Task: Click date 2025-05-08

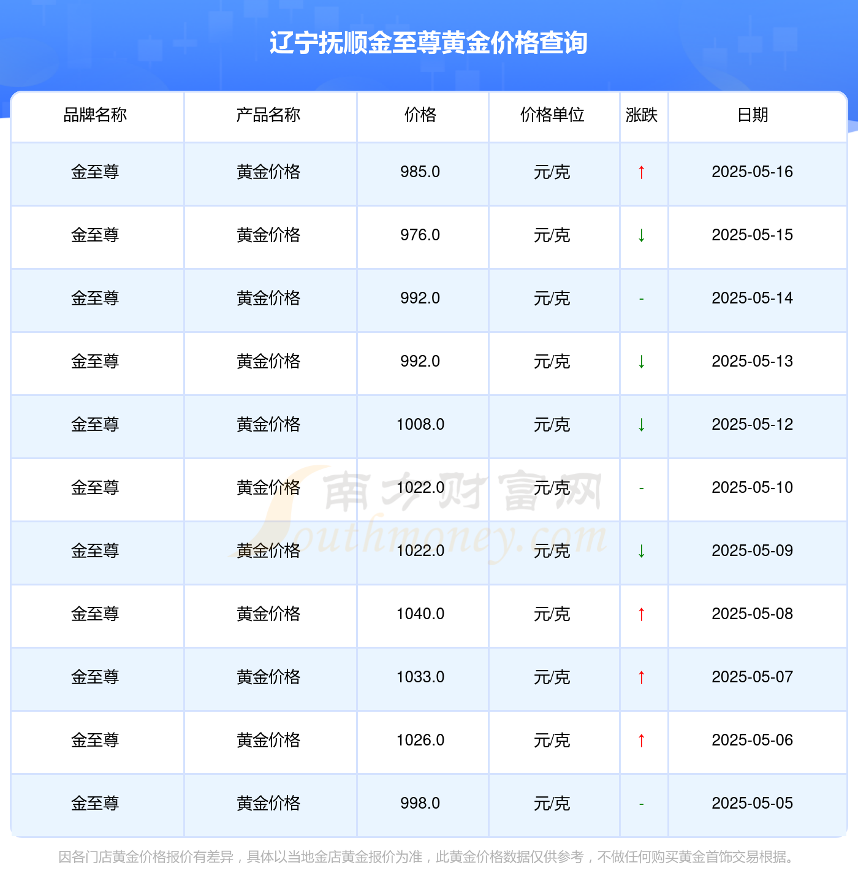Action: pos(753,614)
